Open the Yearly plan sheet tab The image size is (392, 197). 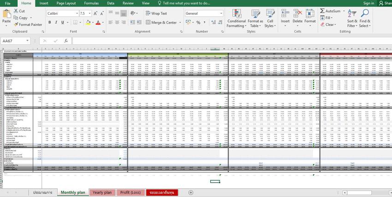[x=102, y=192]
